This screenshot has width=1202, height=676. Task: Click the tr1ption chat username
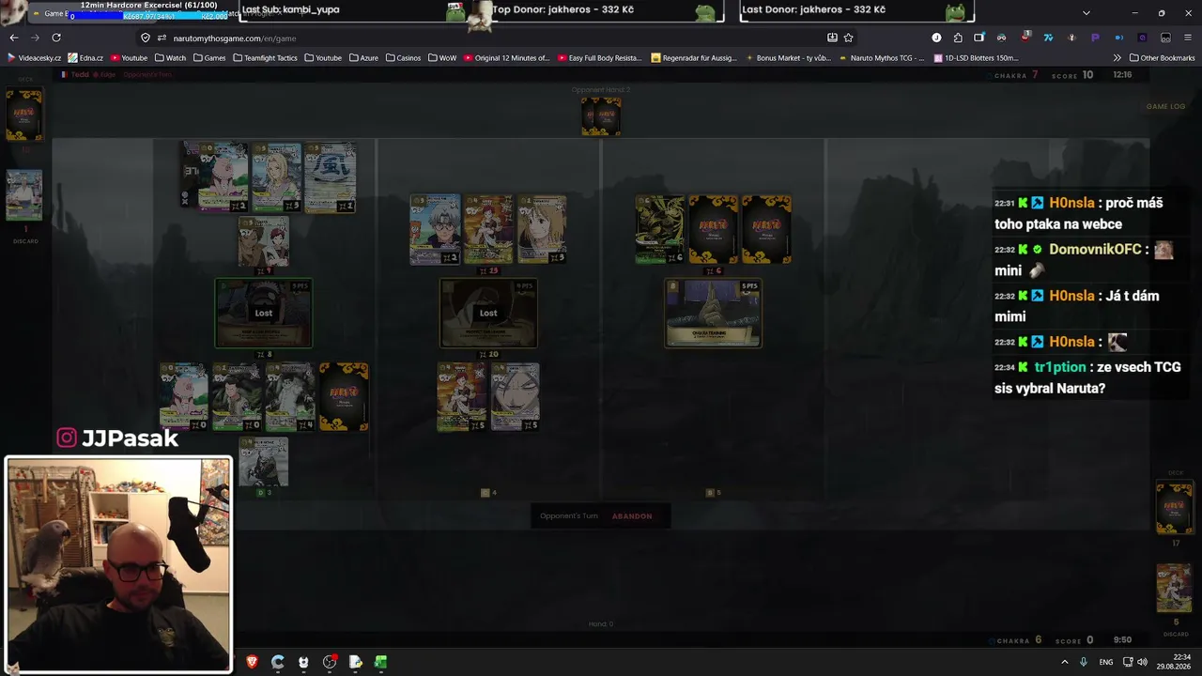pos(1061,367)
